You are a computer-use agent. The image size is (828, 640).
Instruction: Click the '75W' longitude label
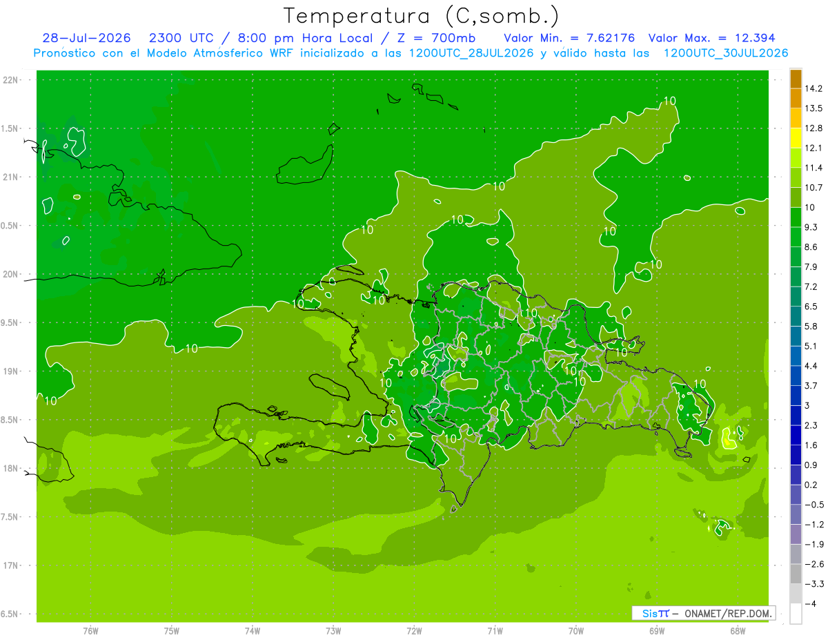[172, 631]
